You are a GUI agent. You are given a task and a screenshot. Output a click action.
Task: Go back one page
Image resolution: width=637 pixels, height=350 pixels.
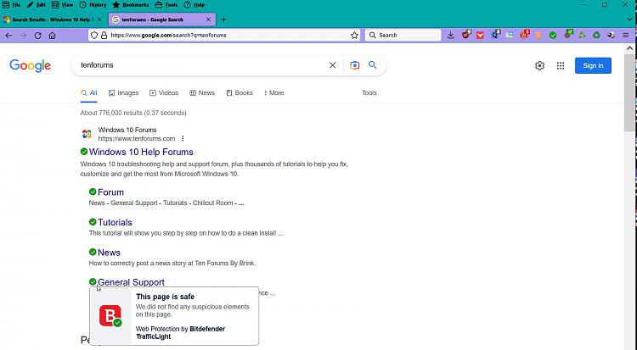[x=8, y=36]
